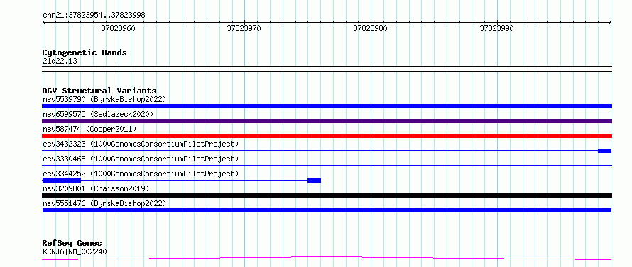
Task: Select the 21q22.13 band label
Action: point(60,62)
